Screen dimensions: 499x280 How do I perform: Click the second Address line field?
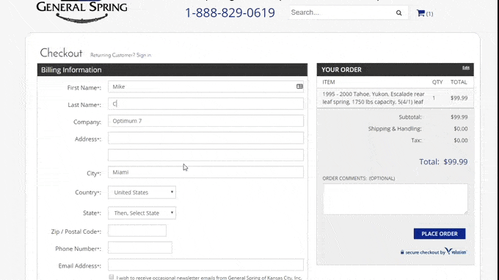point(205,155)
